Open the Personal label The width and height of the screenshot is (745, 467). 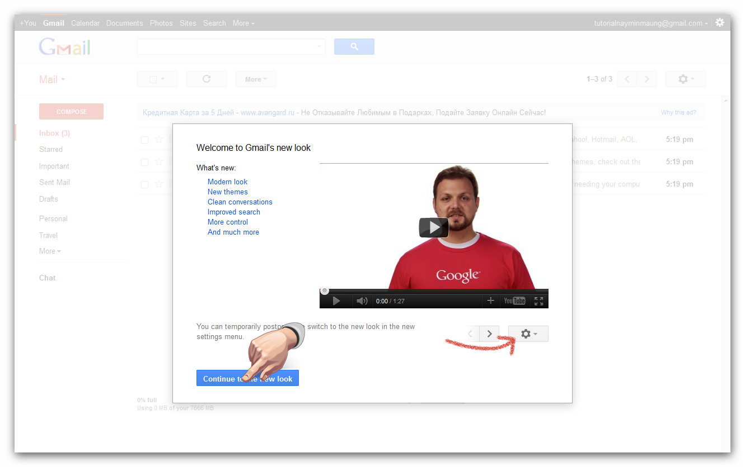tap(53, 218)
